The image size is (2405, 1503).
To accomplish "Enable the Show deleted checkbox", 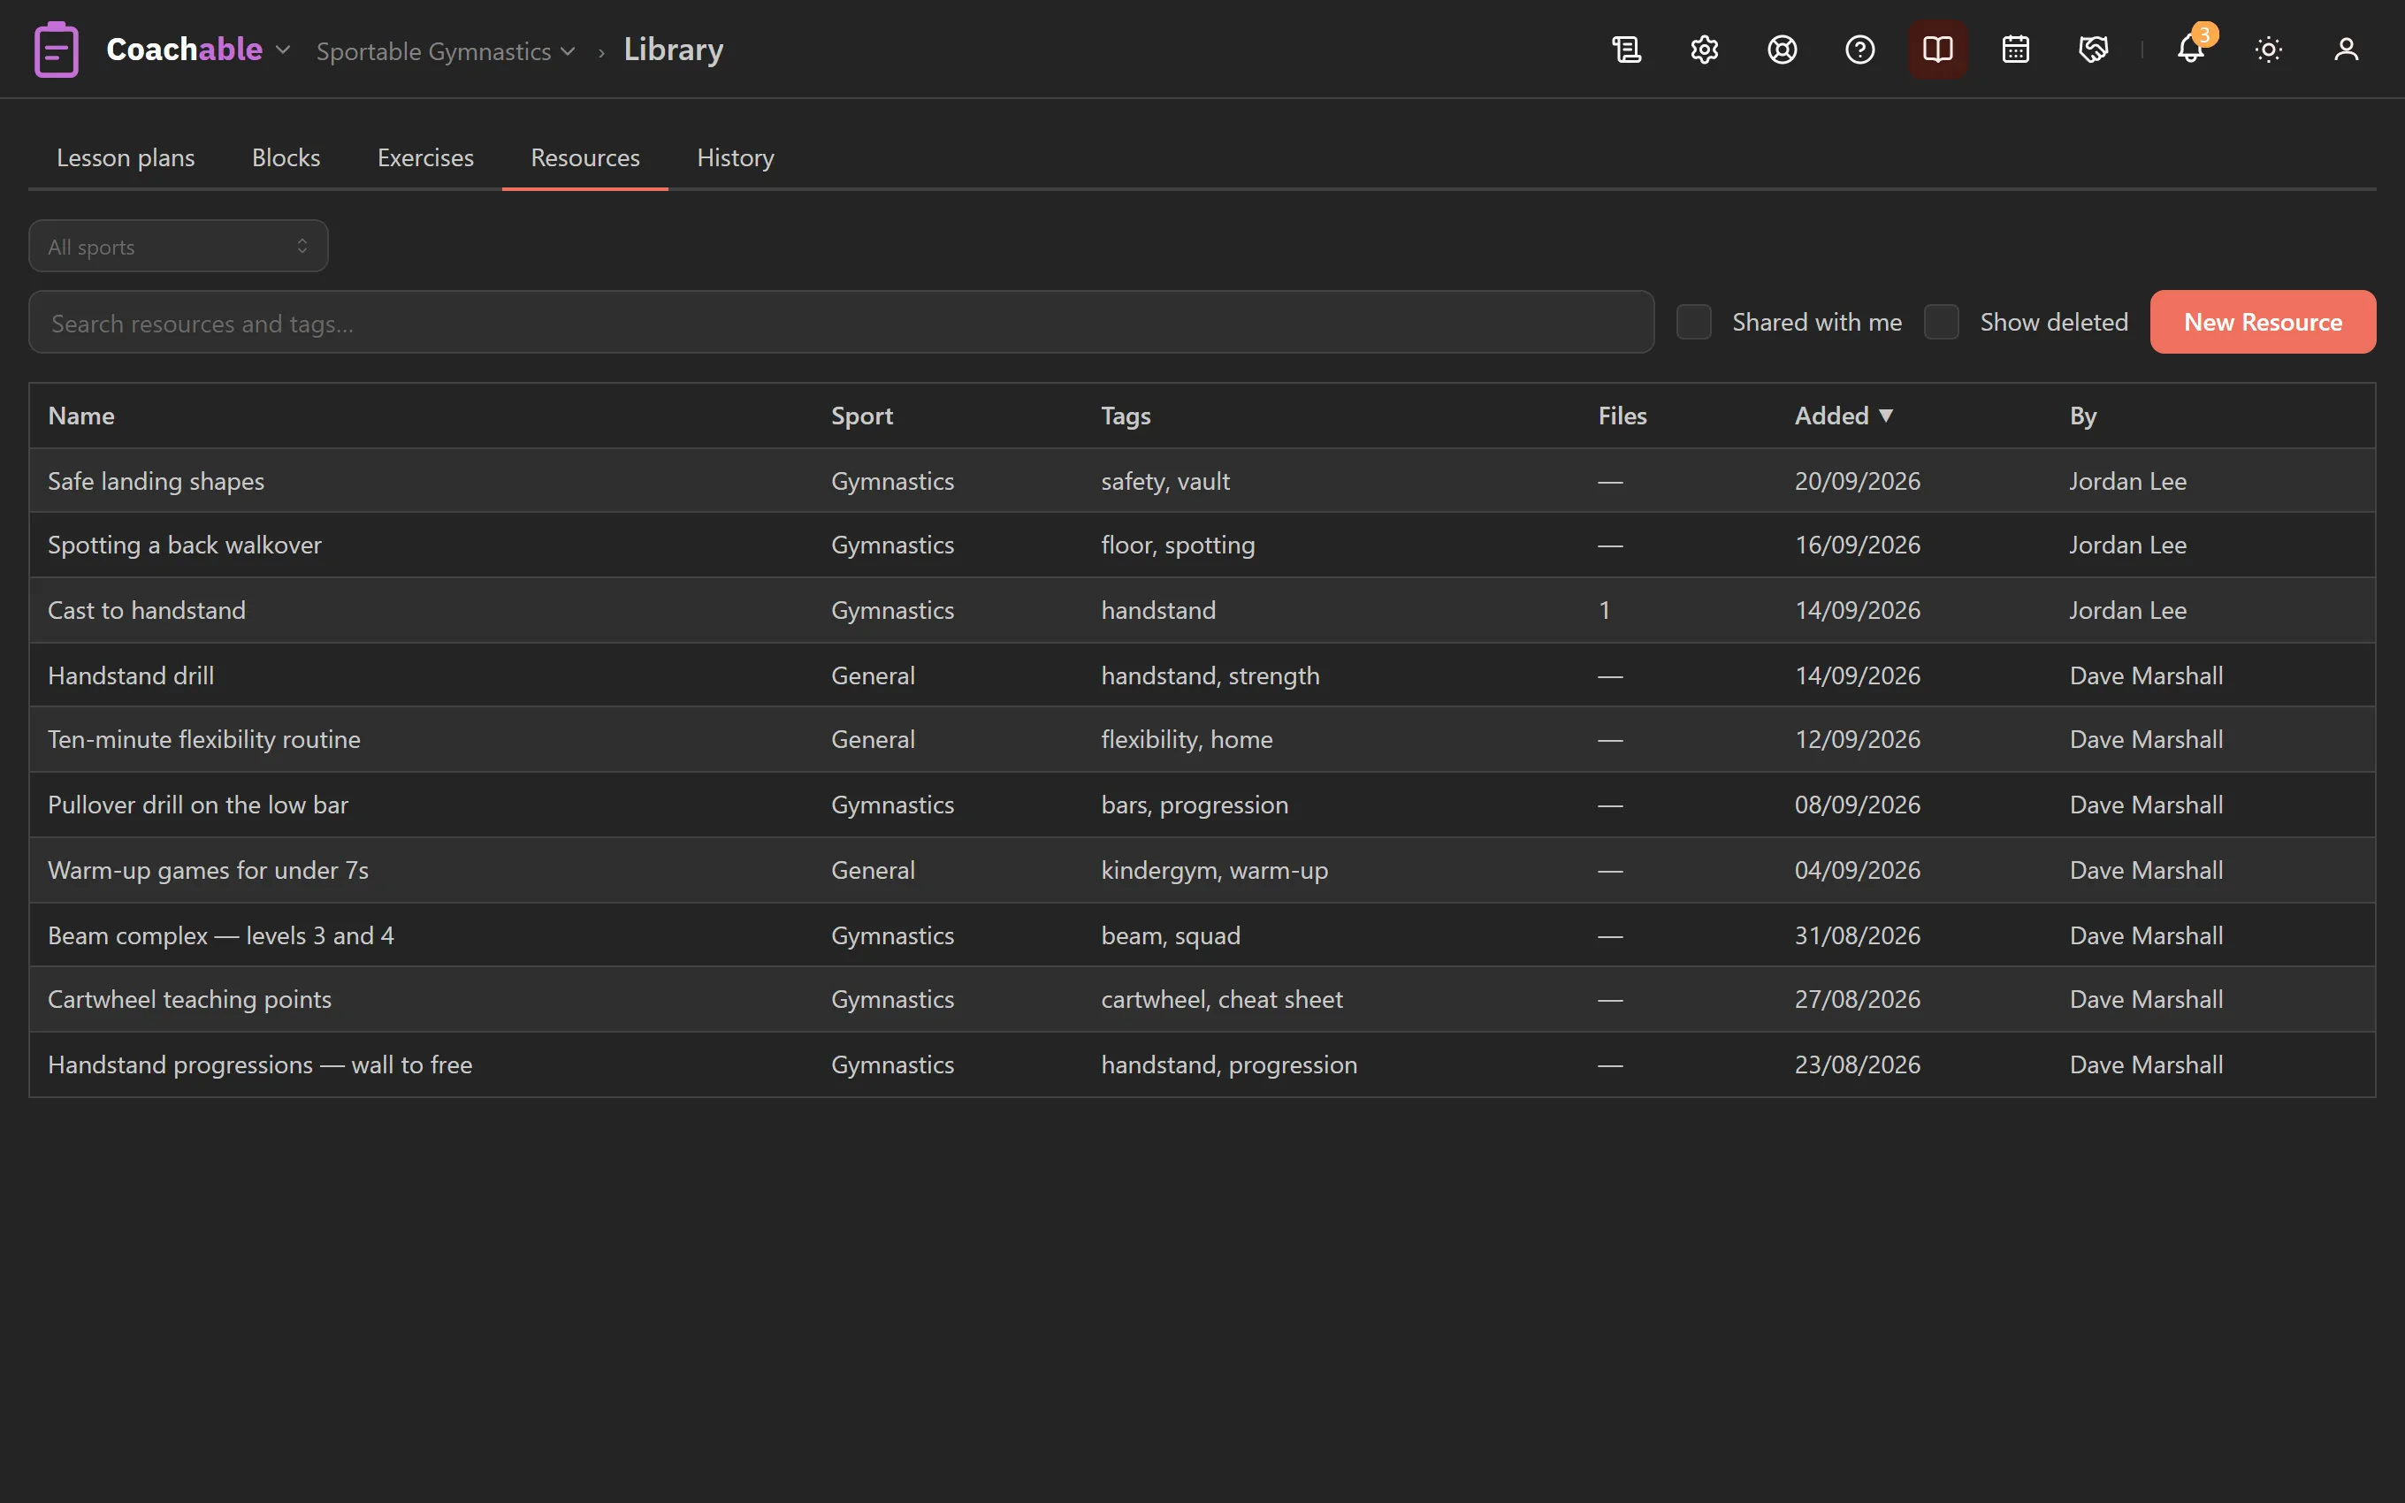I will pyautogui.click(x=1941, y=322).
